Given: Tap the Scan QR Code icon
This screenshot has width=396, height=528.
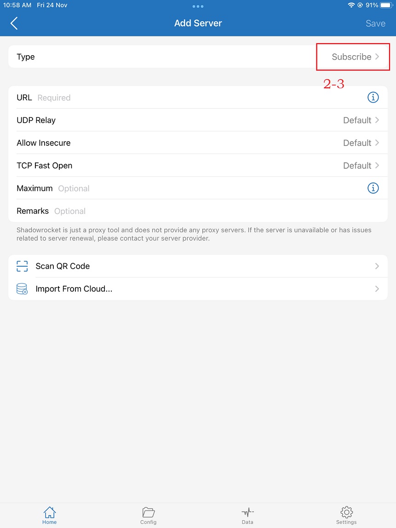Looking at the screenshot, I should click(x=22, y=266).
